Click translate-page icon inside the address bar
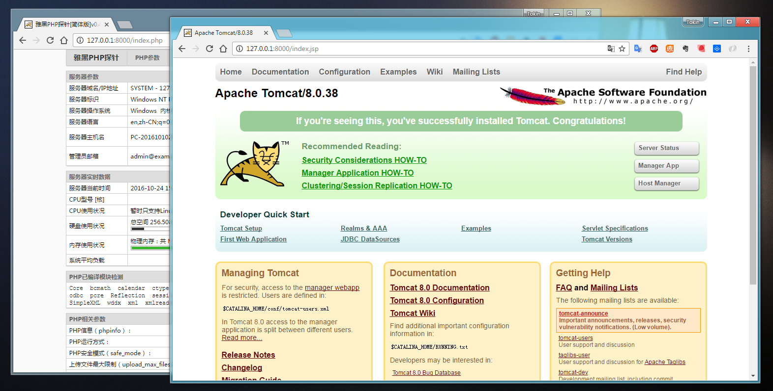 611,49
